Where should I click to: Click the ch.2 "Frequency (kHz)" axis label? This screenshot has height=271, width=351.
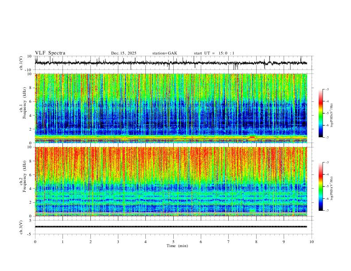pyautogui.click(x=24, y=176)
